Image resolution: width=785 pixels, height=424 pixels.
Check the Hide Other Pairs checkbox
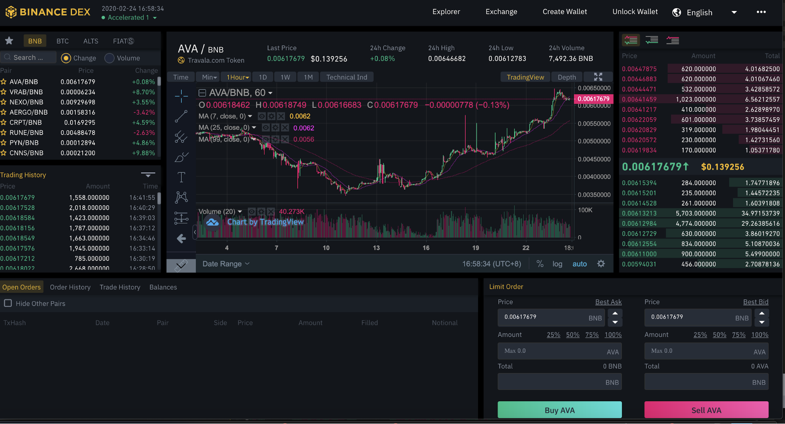point(8,303)
